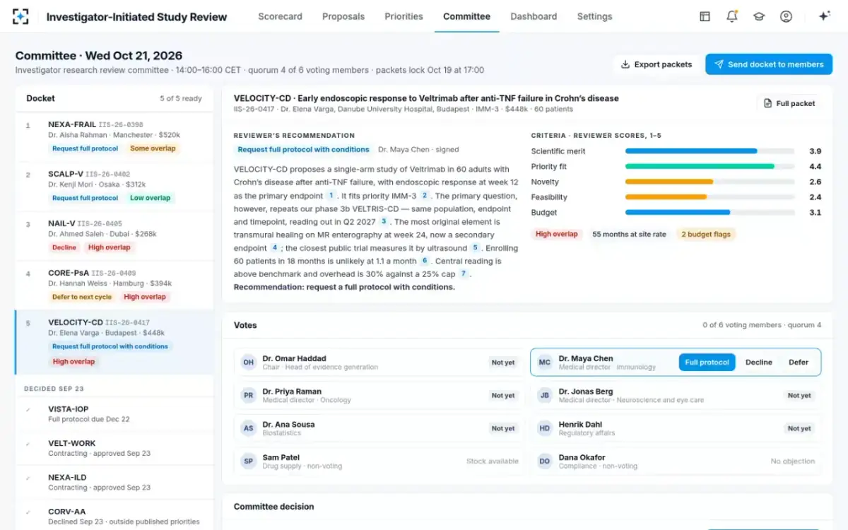Click Defer to next cycle tag

point(82,297)
